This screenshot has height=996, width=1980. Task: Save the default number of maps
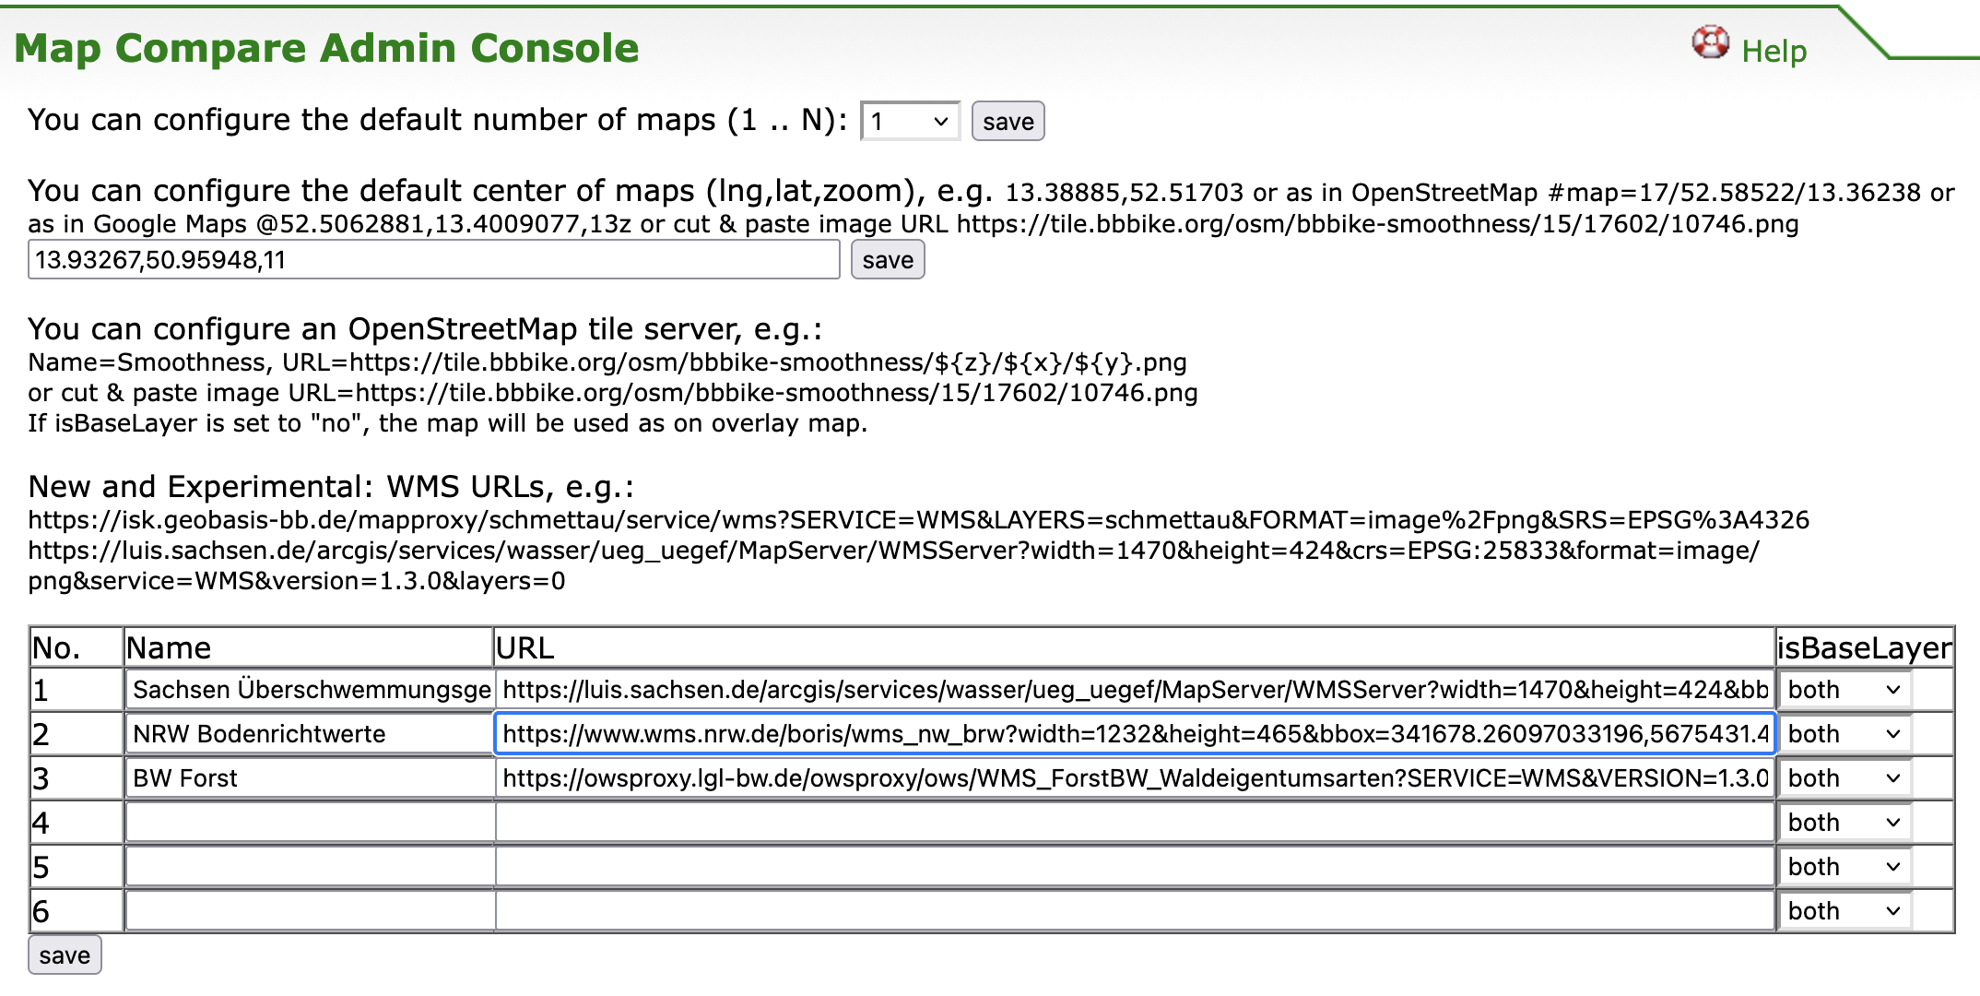click(1008, 122)
